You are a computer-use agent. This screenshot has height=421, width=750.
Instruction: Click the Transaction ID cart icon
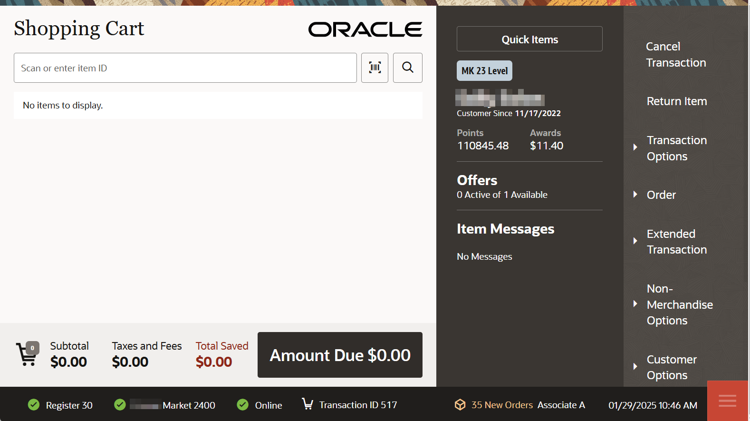[x=308, y=404]
